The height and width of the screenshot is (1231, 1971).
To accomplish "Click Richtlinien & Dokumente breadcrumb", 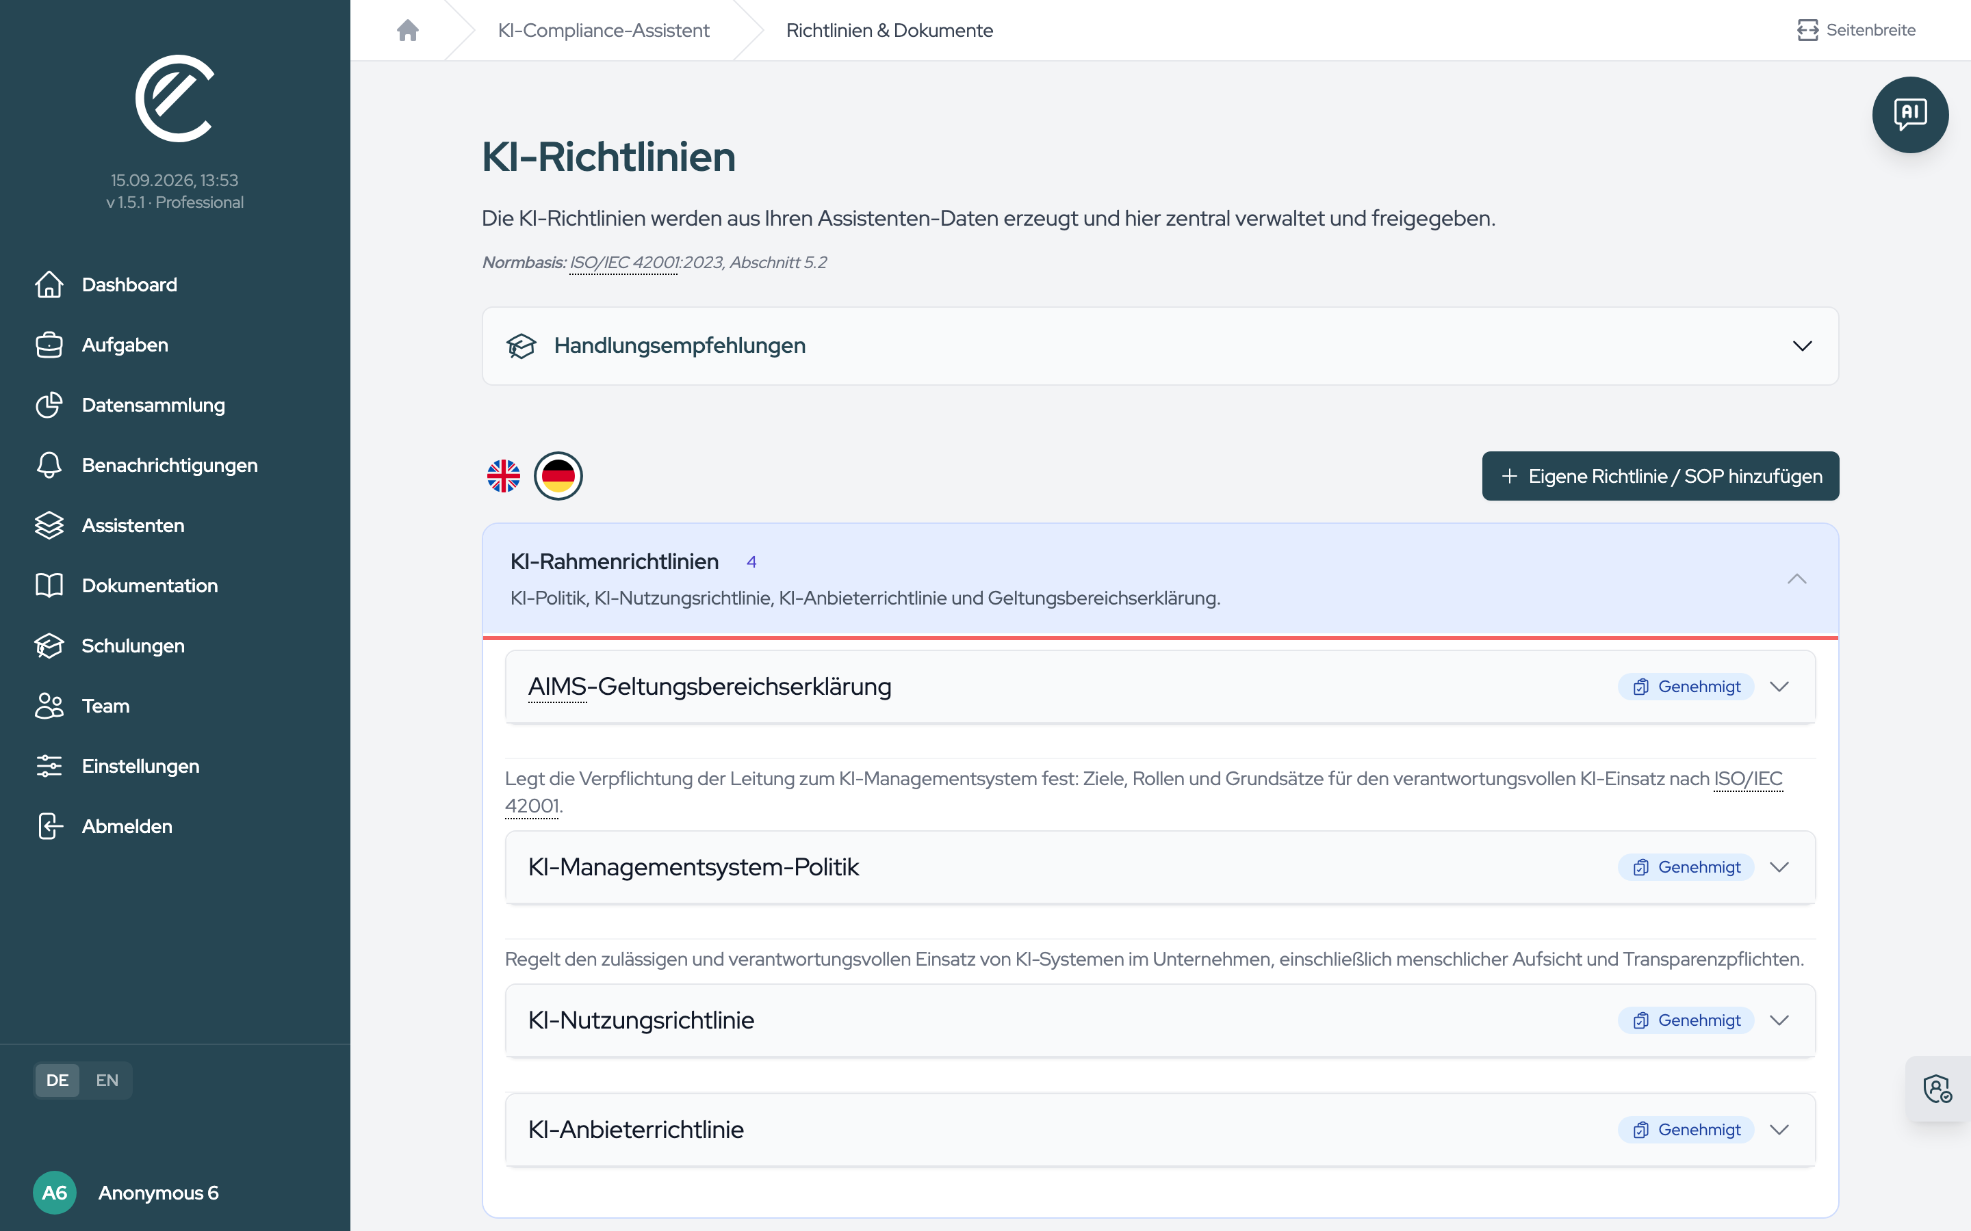I will pyautogui.click(x=890, y=30).
